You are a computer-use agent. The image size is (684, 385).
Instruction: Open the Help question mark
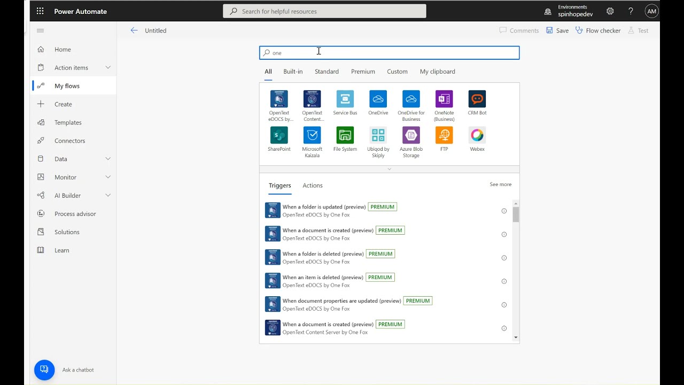pyautogui.click(x=631, y=11)
